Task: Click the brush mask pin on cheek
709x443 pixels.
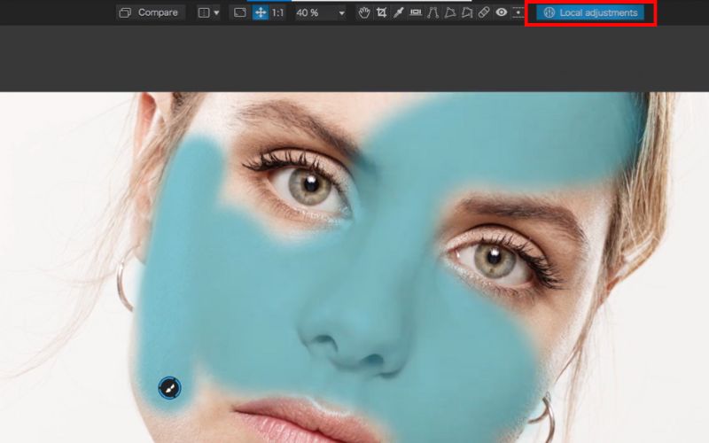Action: point(169,388)
